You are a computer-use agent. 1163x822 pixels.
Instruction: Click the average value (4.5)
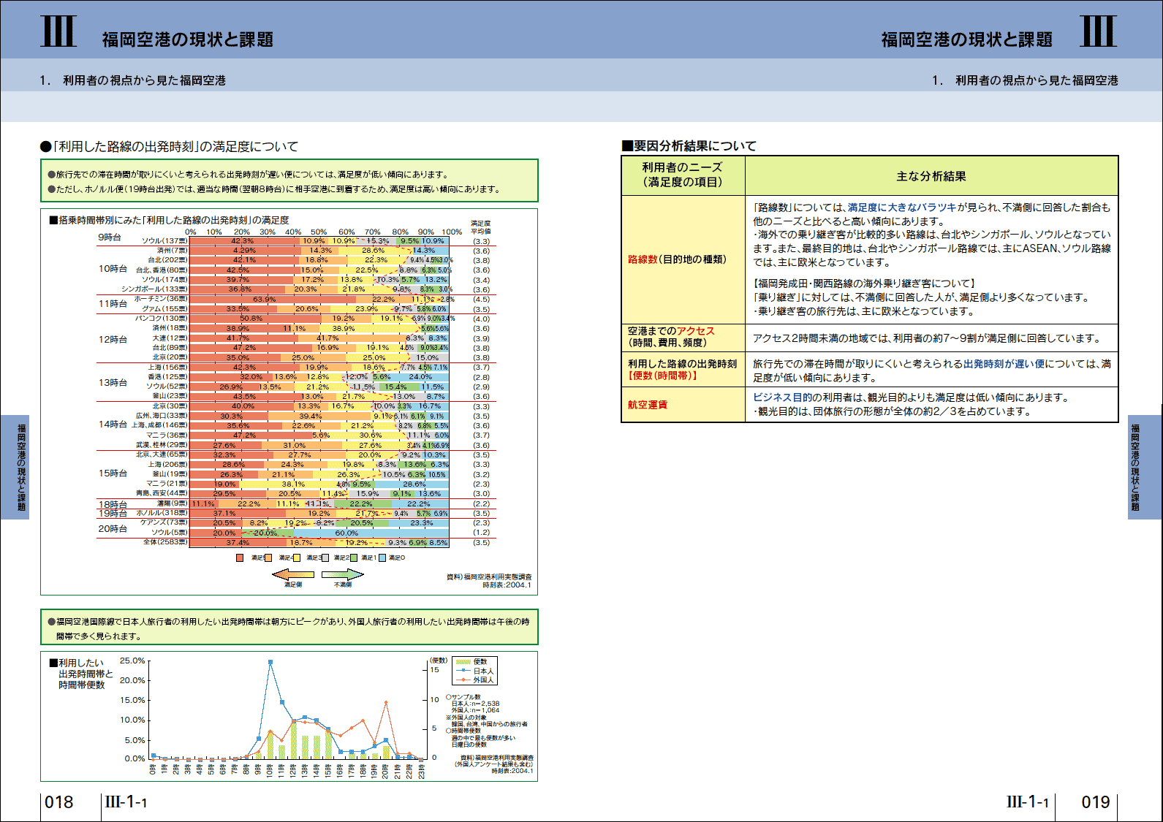[481, 300]
